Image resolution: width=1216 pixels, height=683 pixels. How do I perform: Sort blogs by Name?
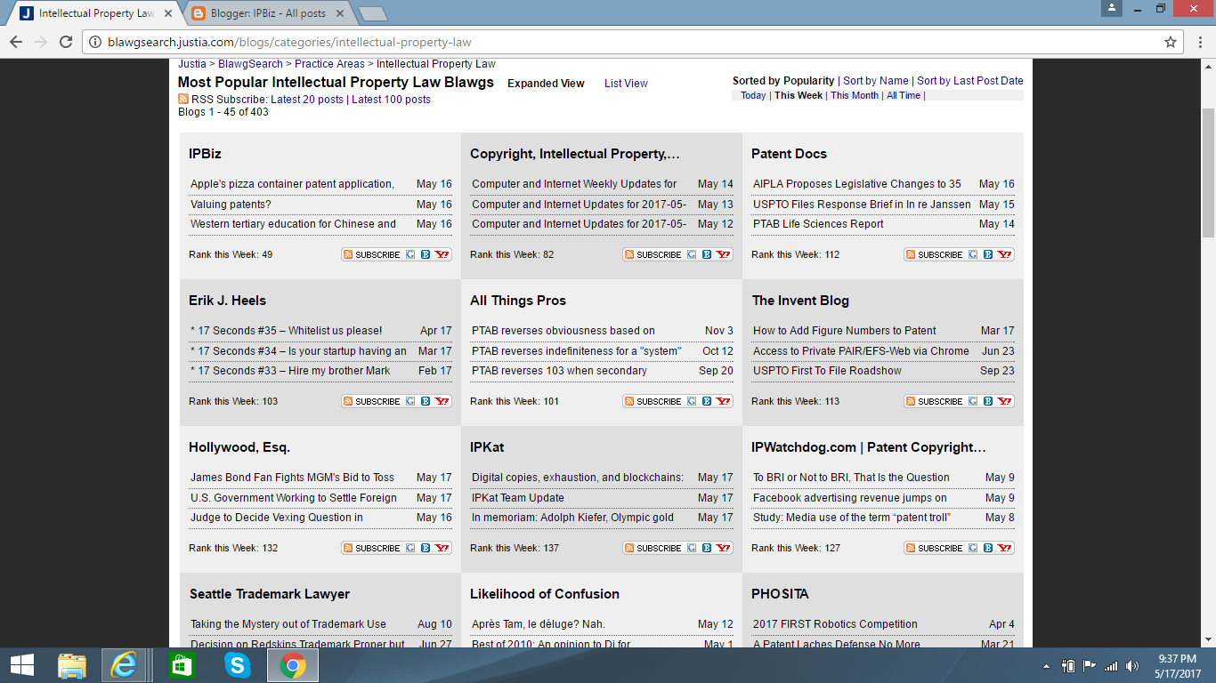pyautogui.click(x=876, y=81)
